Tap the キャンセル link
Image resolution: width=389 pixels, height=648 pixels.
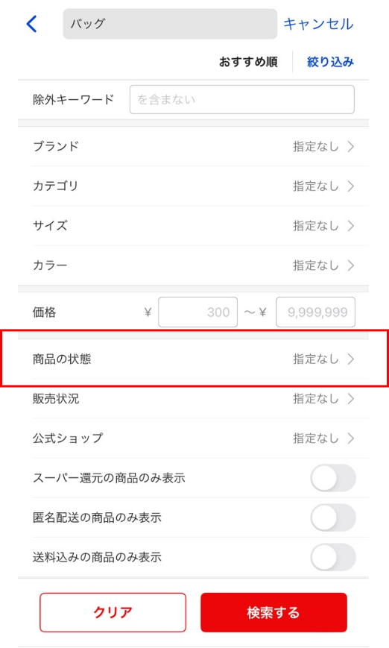[318, 24]
